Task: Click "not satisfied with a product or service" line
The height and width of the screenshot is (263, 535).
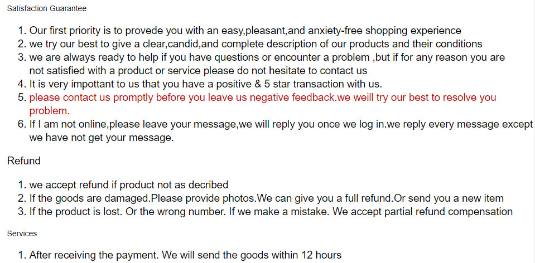Action: [198, 71]
